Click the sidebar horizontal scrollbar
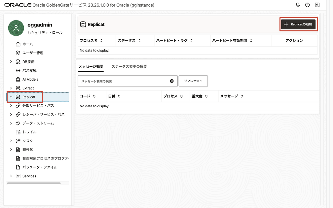333x208 pixels. click(x=34, y=183)
